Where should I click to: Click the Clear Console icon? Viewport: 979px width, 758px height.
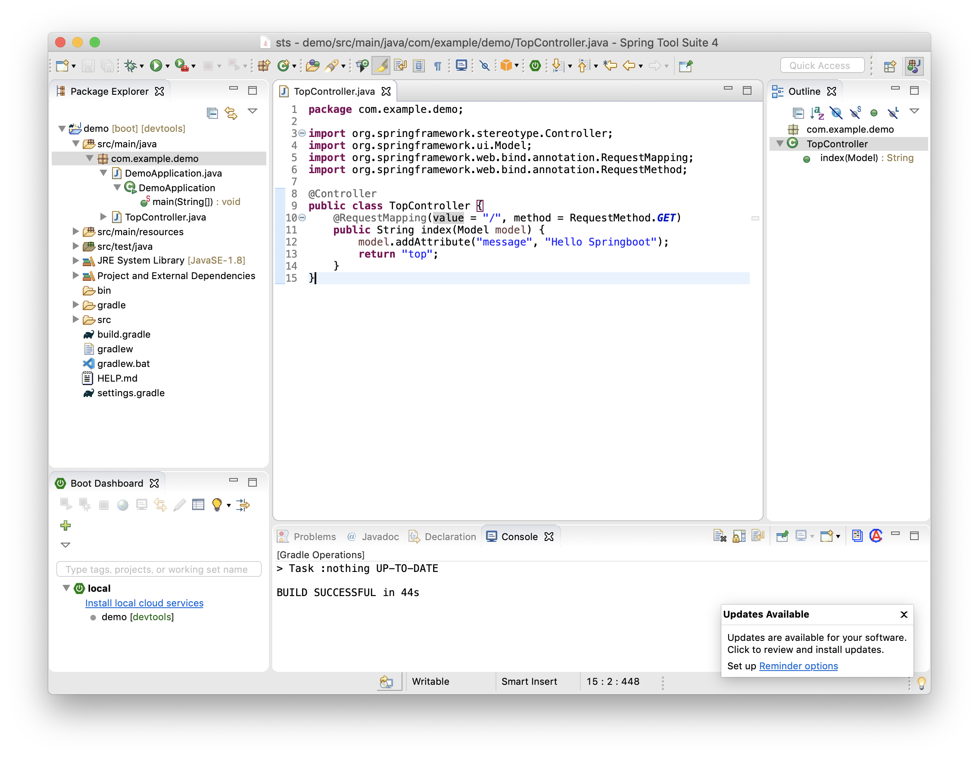coord(720,536)
